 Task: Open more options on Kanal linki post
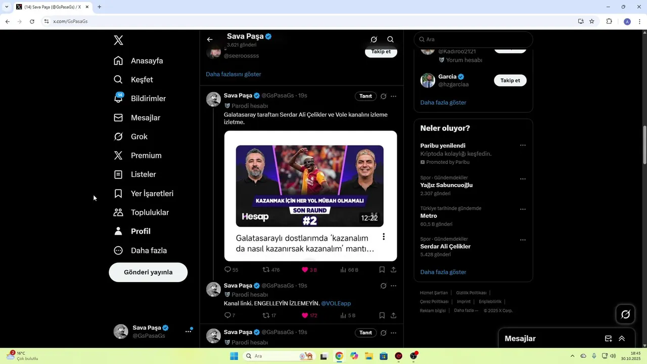[393, 286]
